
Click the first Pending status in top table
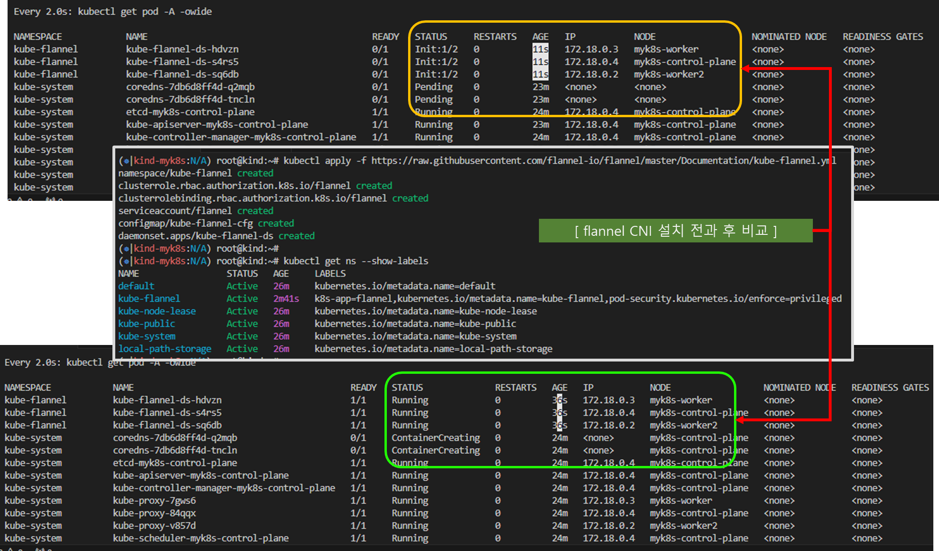(433, 87)
